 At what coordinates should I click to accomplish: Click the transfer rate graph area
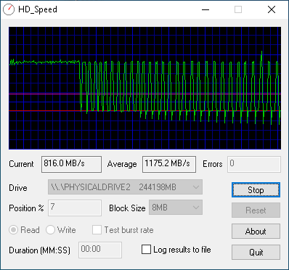pyautogui.click(x=144, y=88)
